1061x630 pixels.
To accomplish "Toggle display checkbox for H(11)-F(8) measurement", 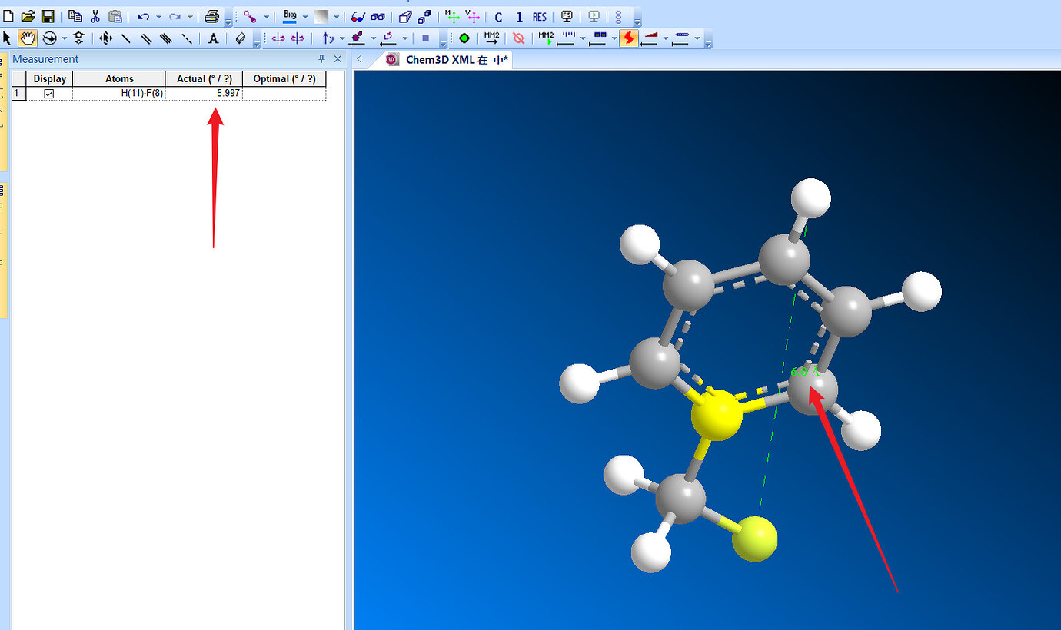I will (49, 94).
